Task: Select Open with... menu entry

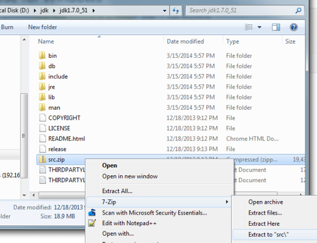Action: pos(118,234)
